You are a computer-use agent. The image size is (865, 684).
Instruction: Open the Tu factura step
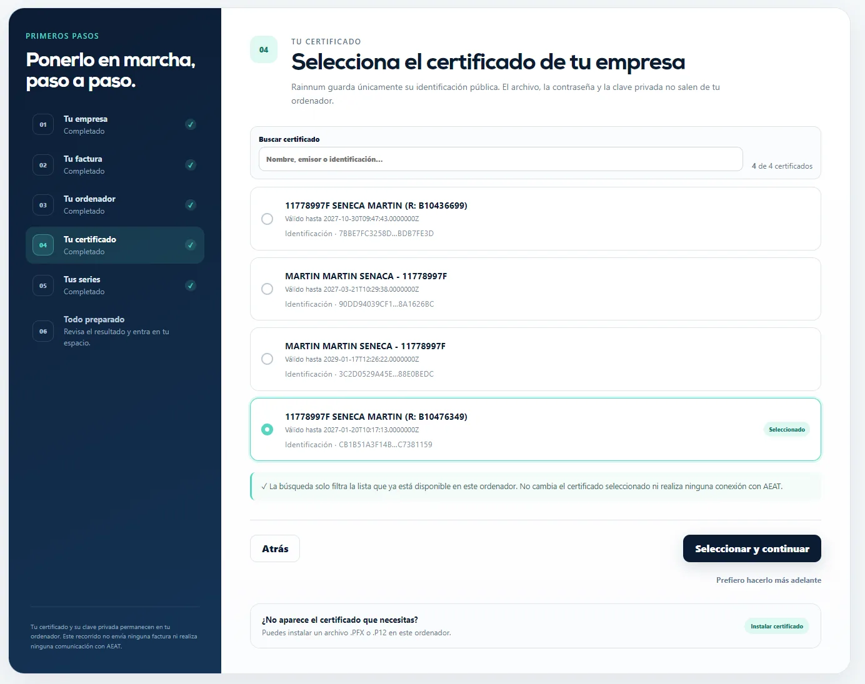(115, 165)
